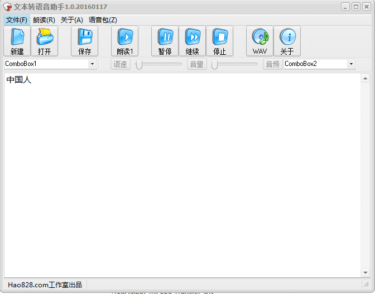The width and height of the screenshot is (375, 294).
Task: Click the 新建 (New) toolbar icon
Action: [17, 41]
